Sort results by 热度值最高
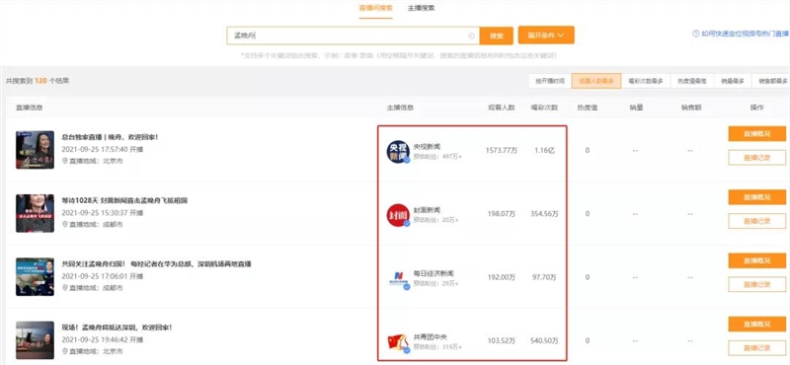This screenshot has width=790, height=365. click(x=691, y=81)
